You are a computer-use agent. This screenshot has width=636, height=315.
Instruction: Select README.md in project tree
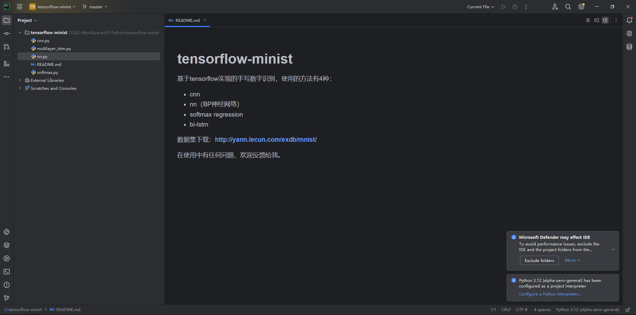tap(89, 64)
